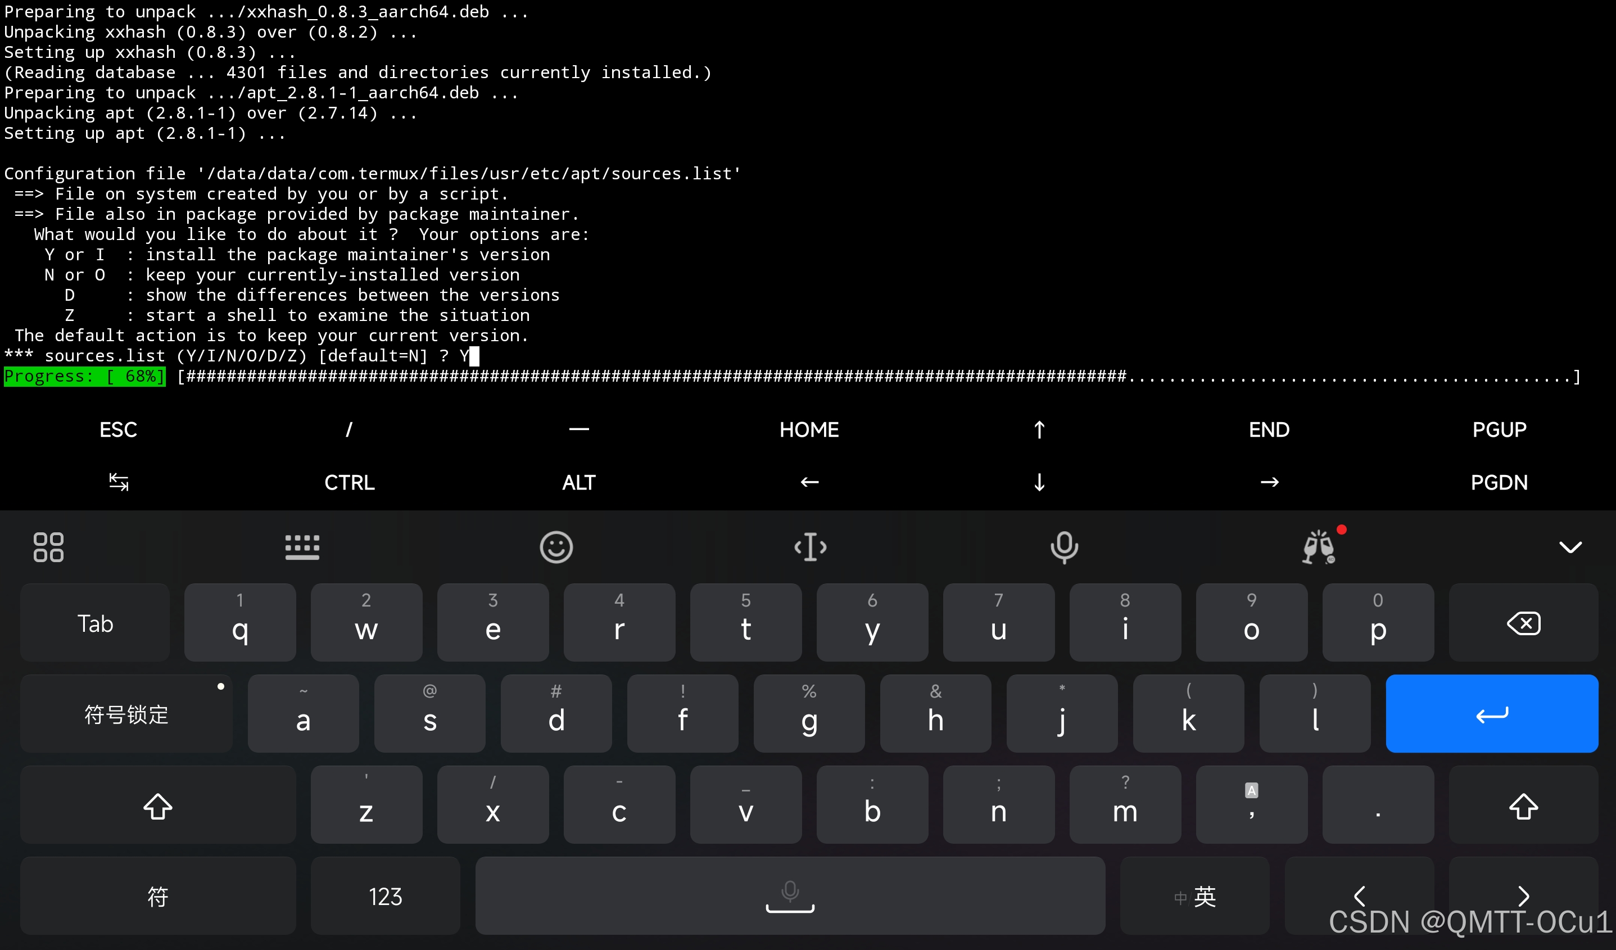Tap the keyboard layout switch icon
This screenshot has width=1616, height=950.
coord(302,547)
